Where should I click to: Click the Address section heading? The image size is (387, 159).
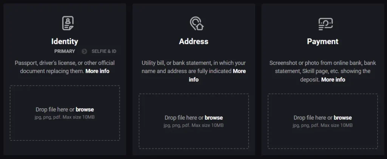pos(193,41)
